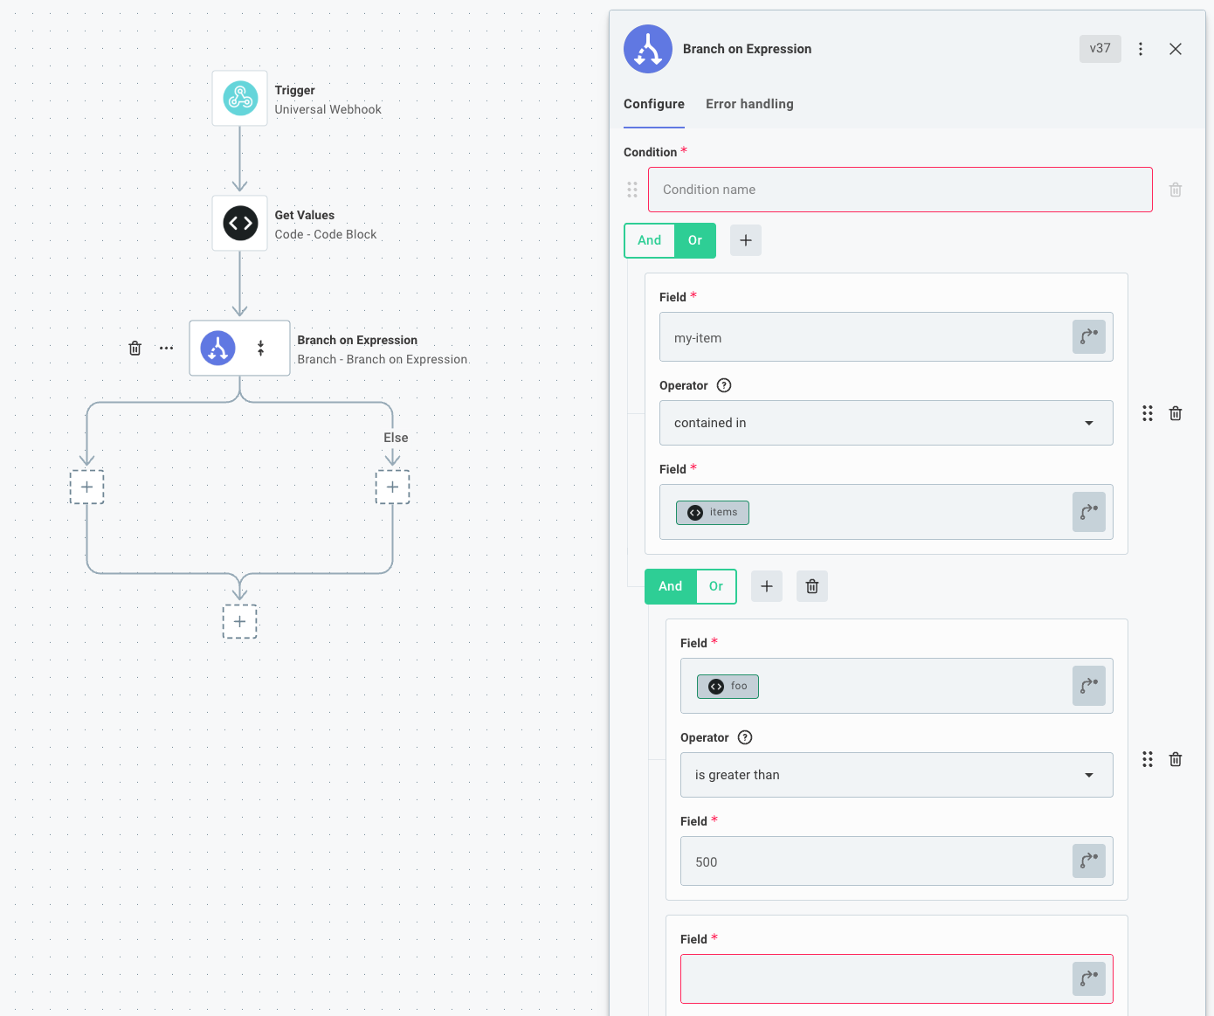
Task: Delete the nested And/Or condition group
Action: (x=811, y=586)
